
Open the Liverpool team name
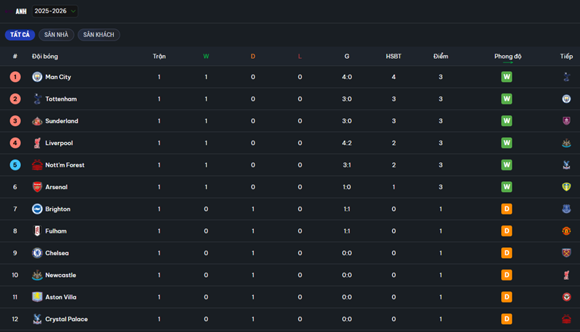point(59,143)
